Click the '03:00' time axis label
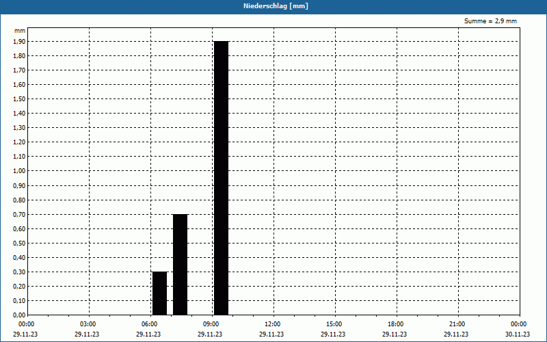The image size is (547, 342). [x=88, y=324]
